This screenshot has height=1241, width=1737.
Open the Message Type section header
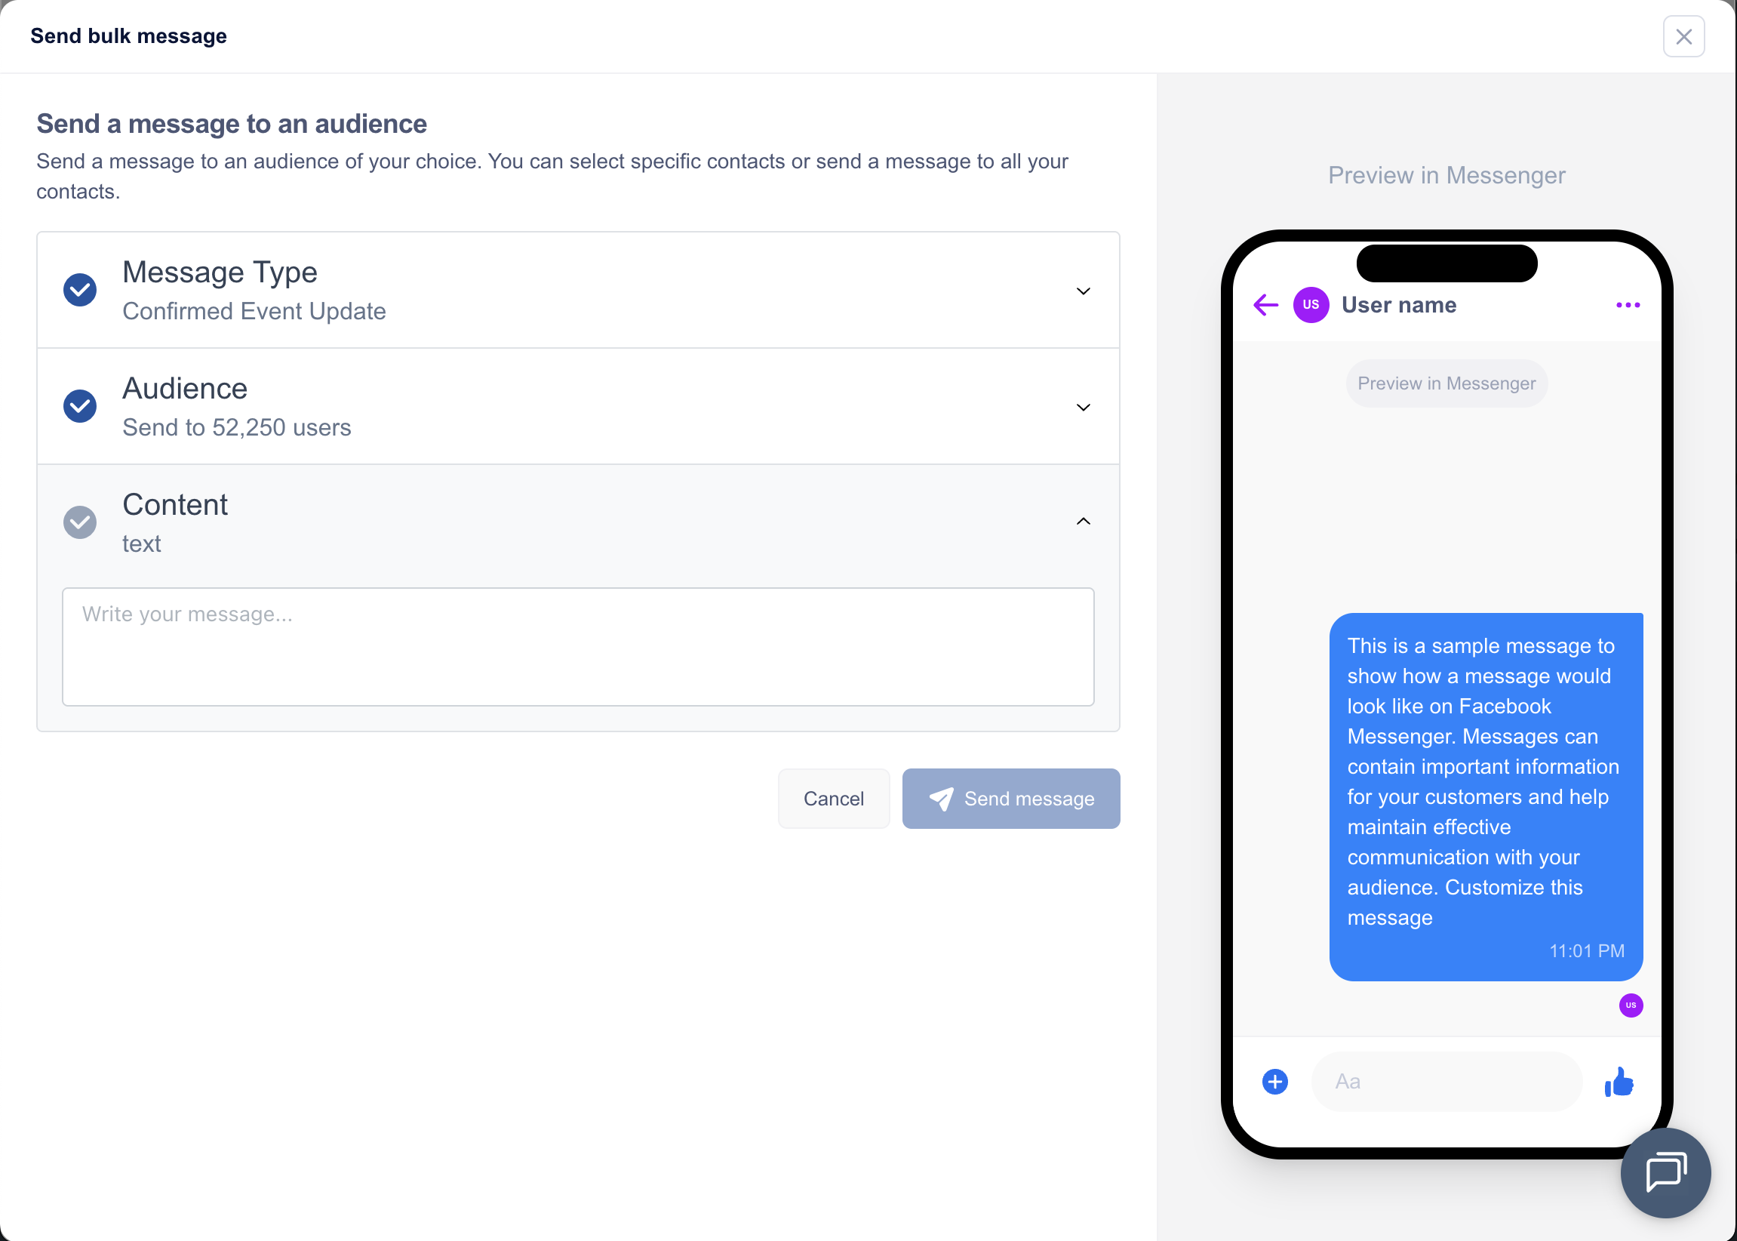coord(578,291)
